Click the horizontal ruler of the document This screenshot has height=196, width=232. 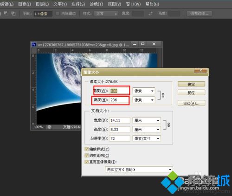(97, 51)
